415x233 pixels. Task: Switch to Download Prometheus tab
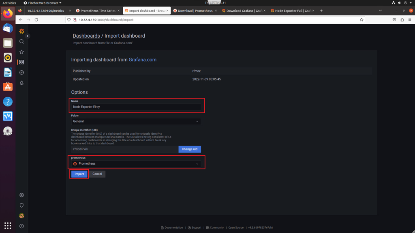pyautogui.click(x=195, y=11)
